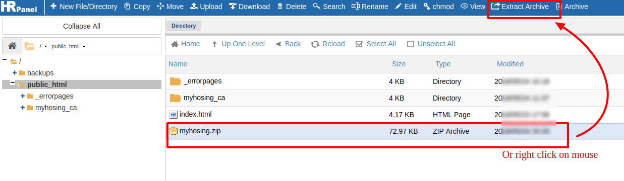Select myhosing_ca in the folder tree
Viewport: 624px width, 181px height.
click(x=56, y=108)
